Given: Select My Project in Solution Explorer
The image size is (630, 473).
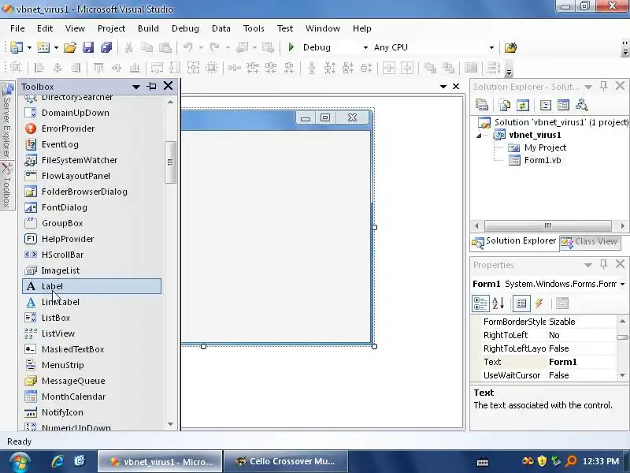Looking at the screenshot, I should coord(545,147).
